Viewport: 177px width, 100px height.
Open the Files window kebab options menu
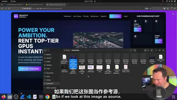tap(131, 50)
